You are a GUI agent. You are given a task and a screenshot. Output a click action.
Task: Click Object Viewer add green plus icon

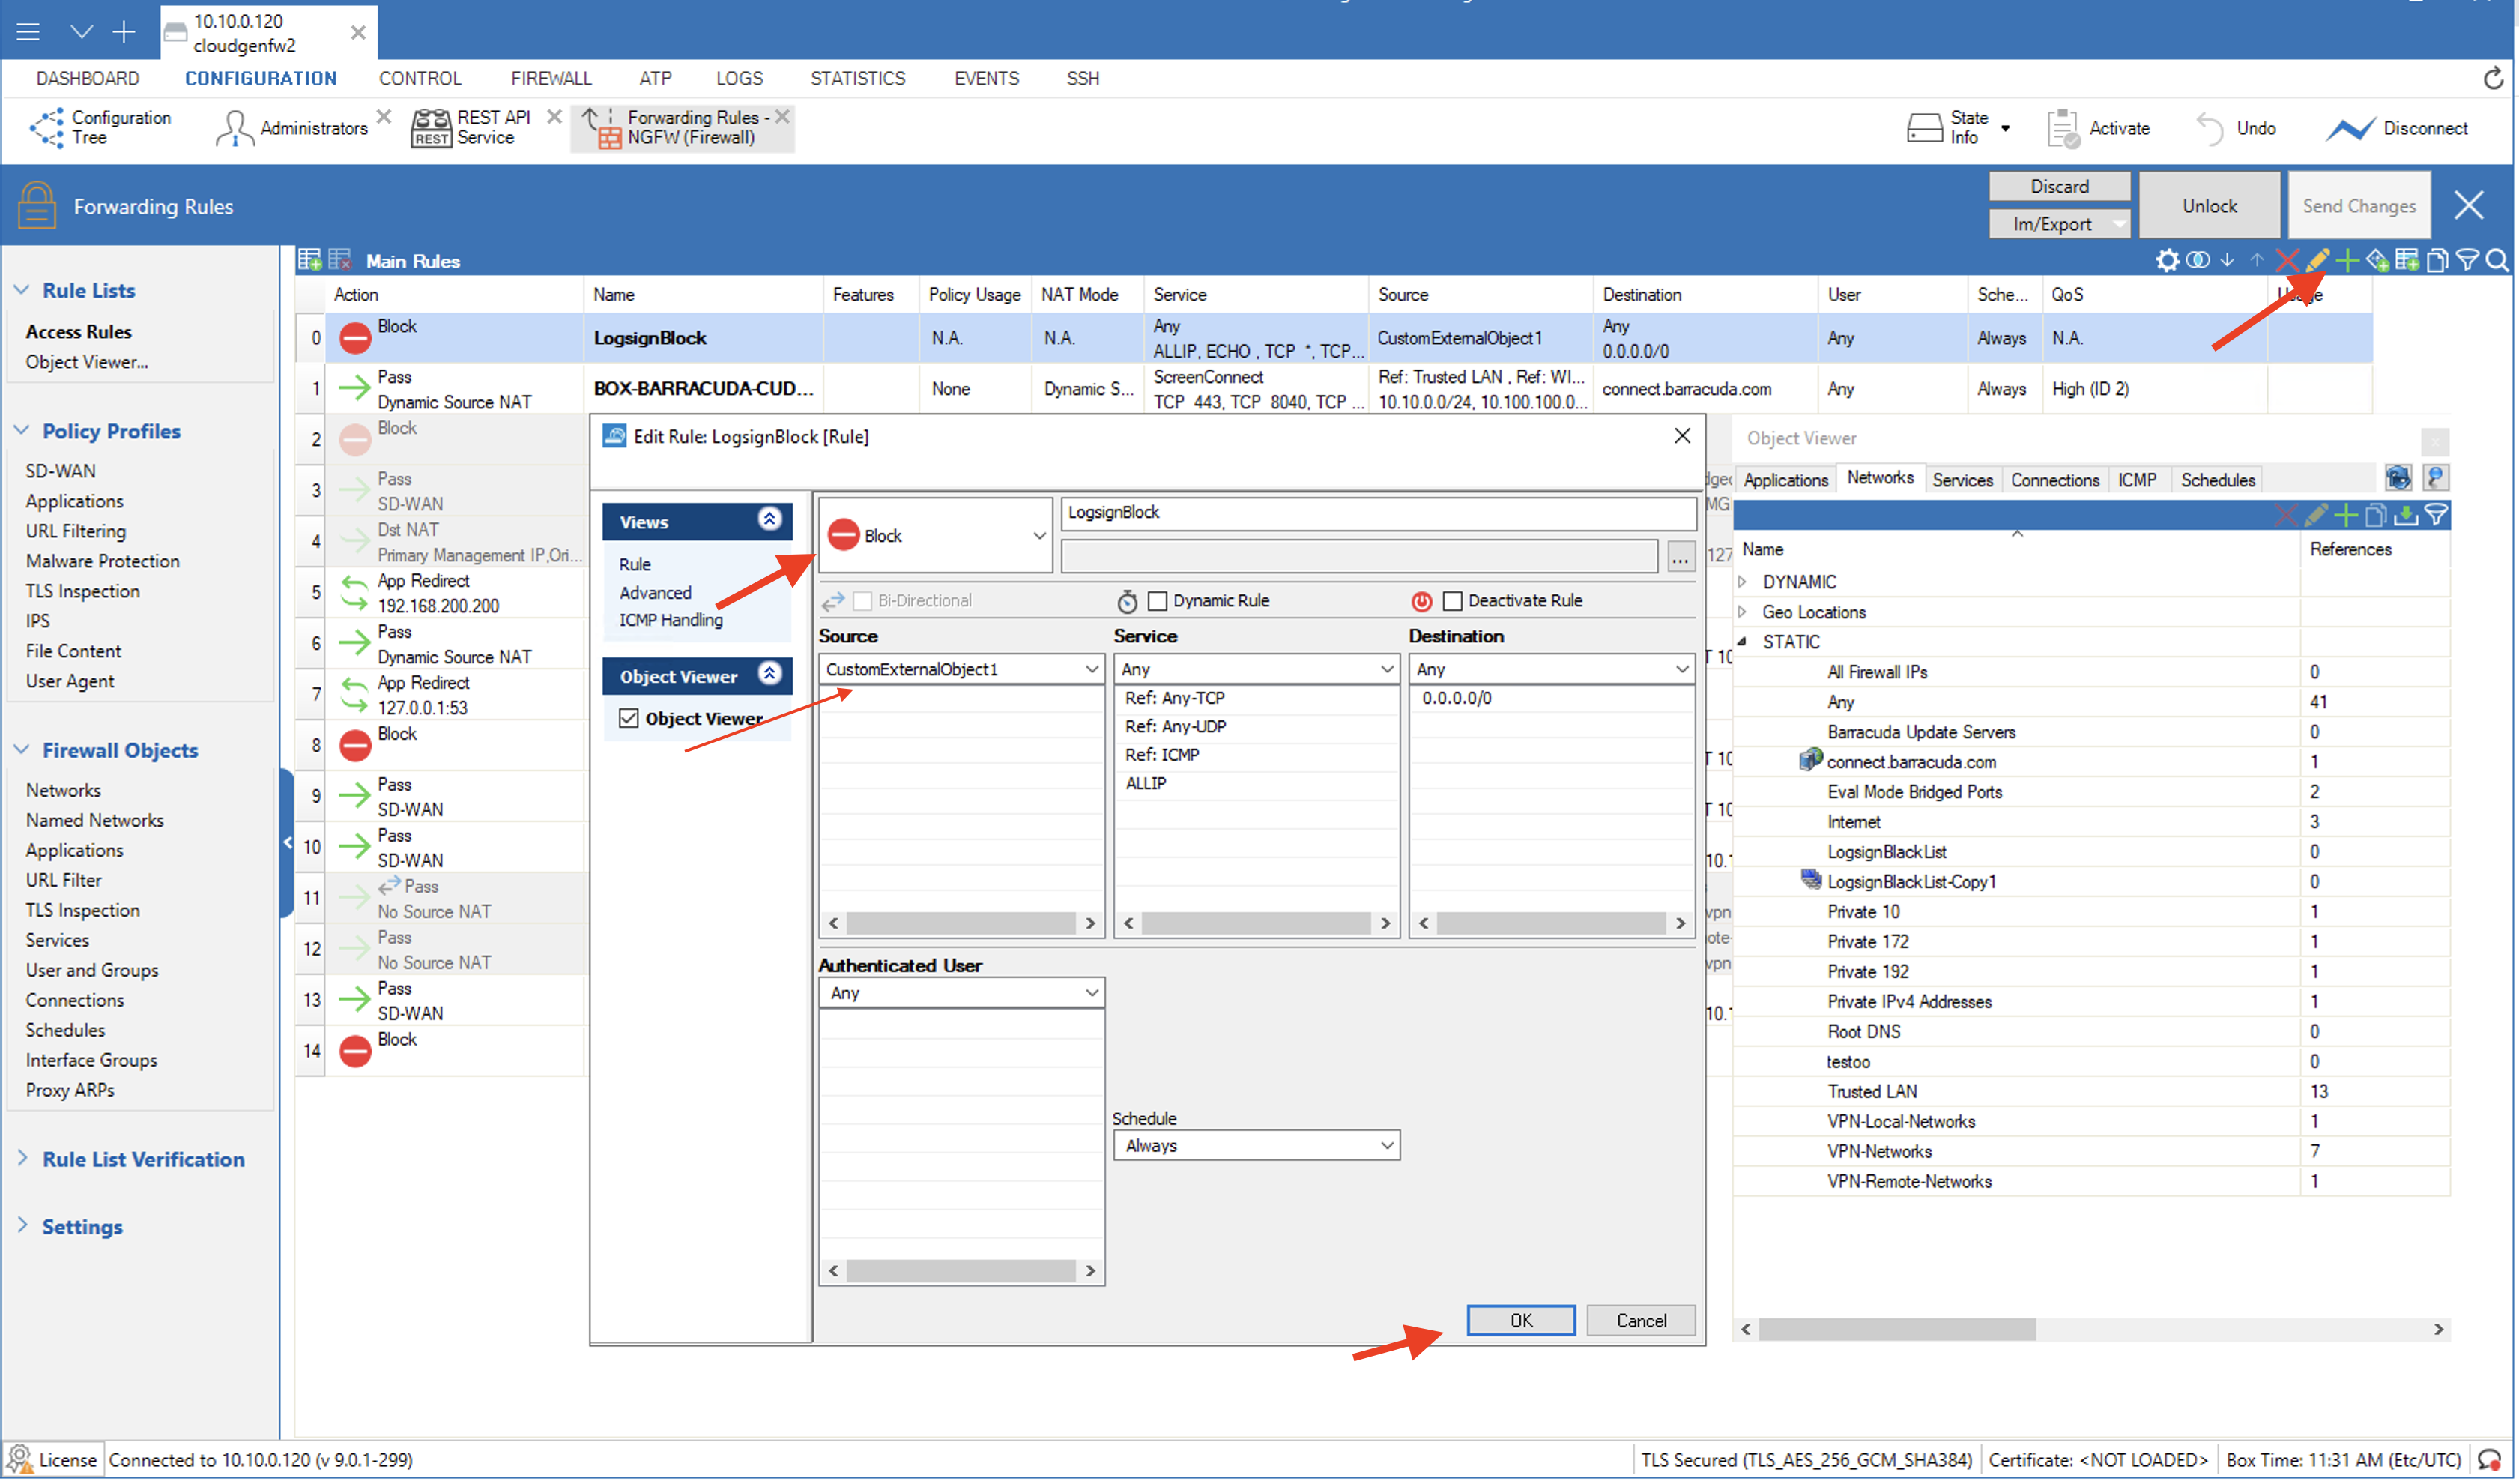tap(2346, 516)
